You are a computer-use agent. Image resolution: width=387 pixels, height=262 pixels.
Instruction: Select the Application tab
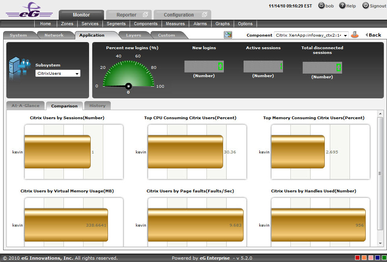point(92,35)
